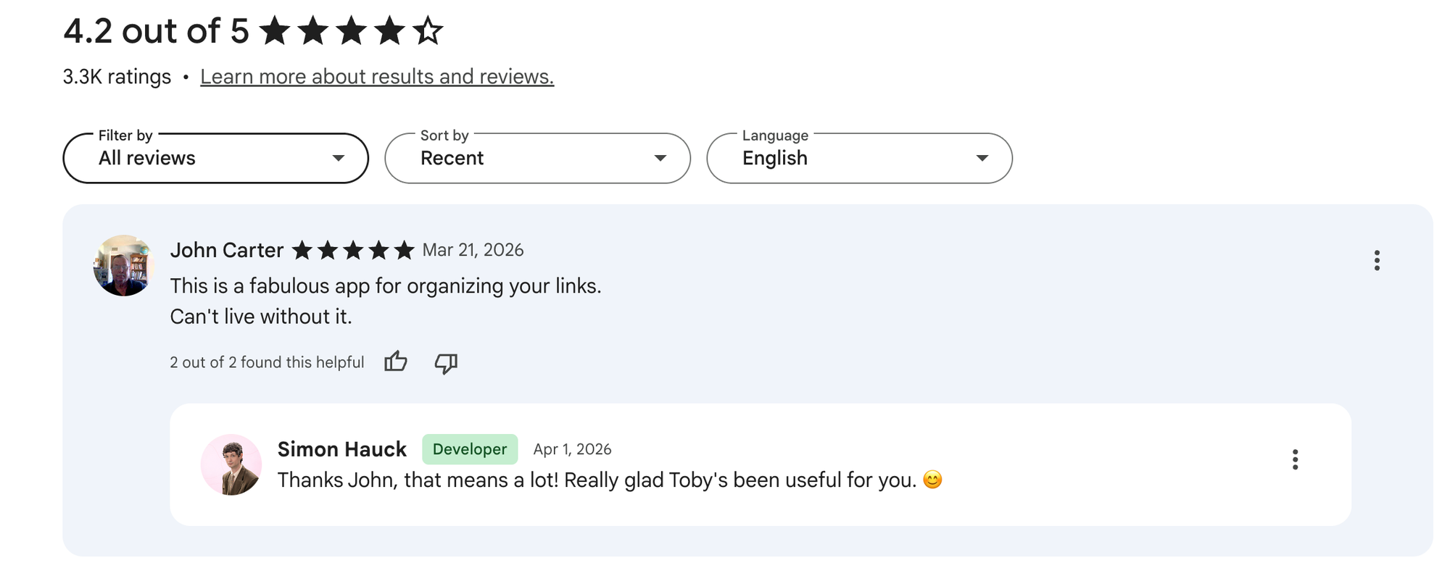Open the Language dropdown showing English
The image size is (1450, 568).
point(858,158)
